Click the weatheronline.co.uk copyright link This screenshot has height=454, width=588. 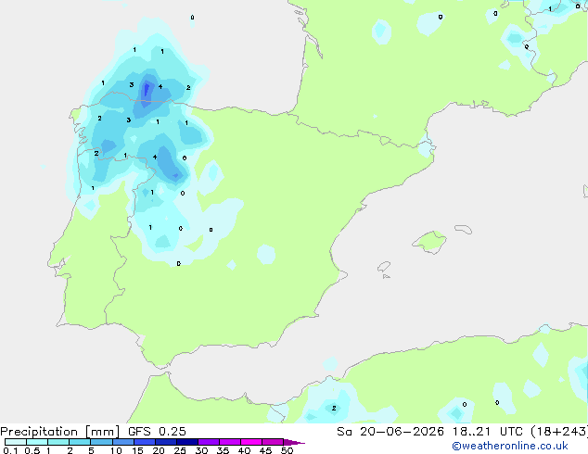[x=510, y=446]
